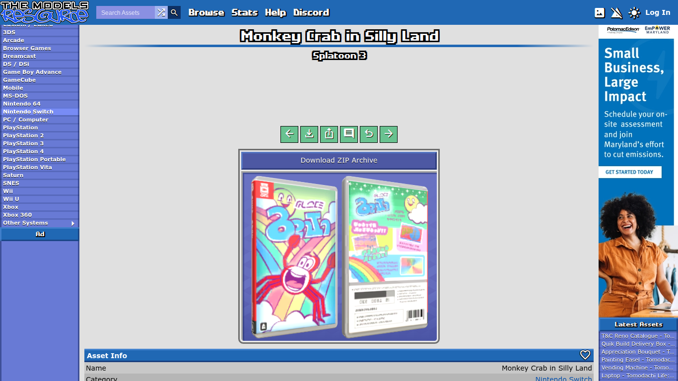Select Wii U in the systems sidebar
This screenshot has height=381, width=678.
tap(40, 199)
